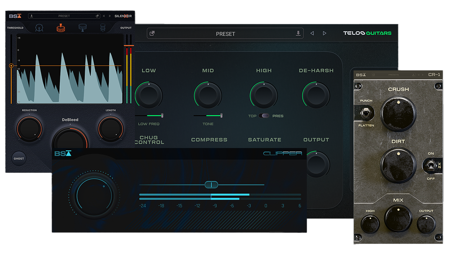Screen dimensions: 450x253
Task: Flip the Punch/Flatten switch on CR-1
Action: click(366, 113)
